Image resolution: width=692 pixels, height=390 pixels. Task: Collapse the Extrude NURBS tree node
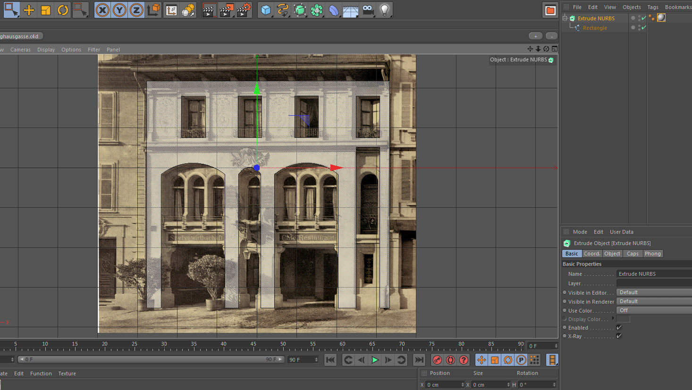[x=565, y=18]
